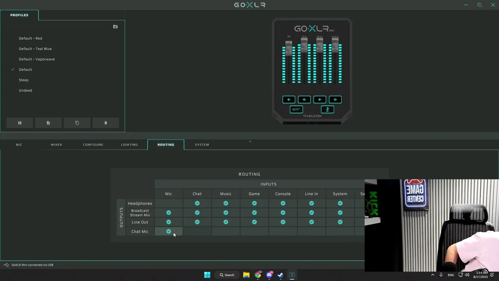Select the ROUTING tab

tap(166, 145)
